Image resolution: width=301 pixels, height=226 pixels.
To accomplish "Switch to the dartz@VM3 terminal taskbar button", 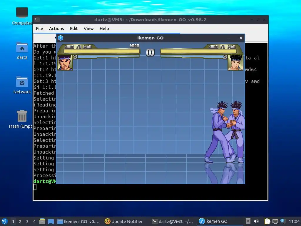I will point(172,221).
